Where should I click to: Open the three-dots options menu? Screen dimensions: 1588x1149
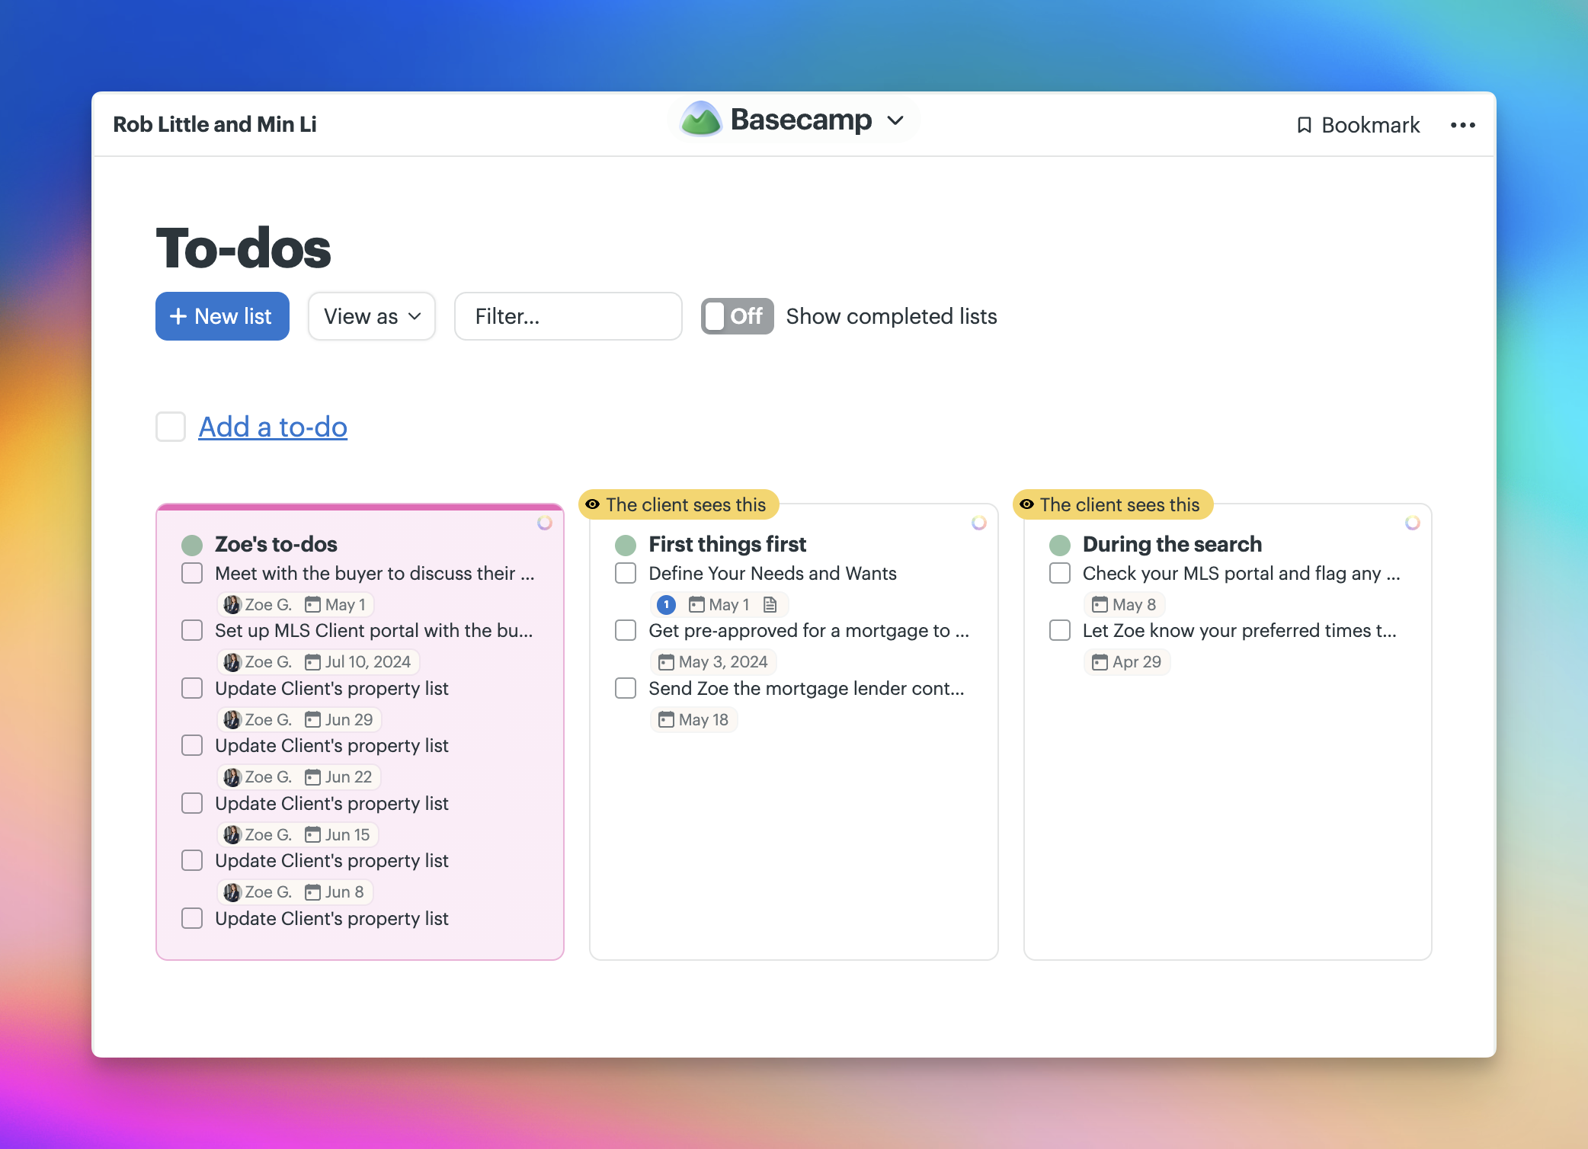(1462, 125)
